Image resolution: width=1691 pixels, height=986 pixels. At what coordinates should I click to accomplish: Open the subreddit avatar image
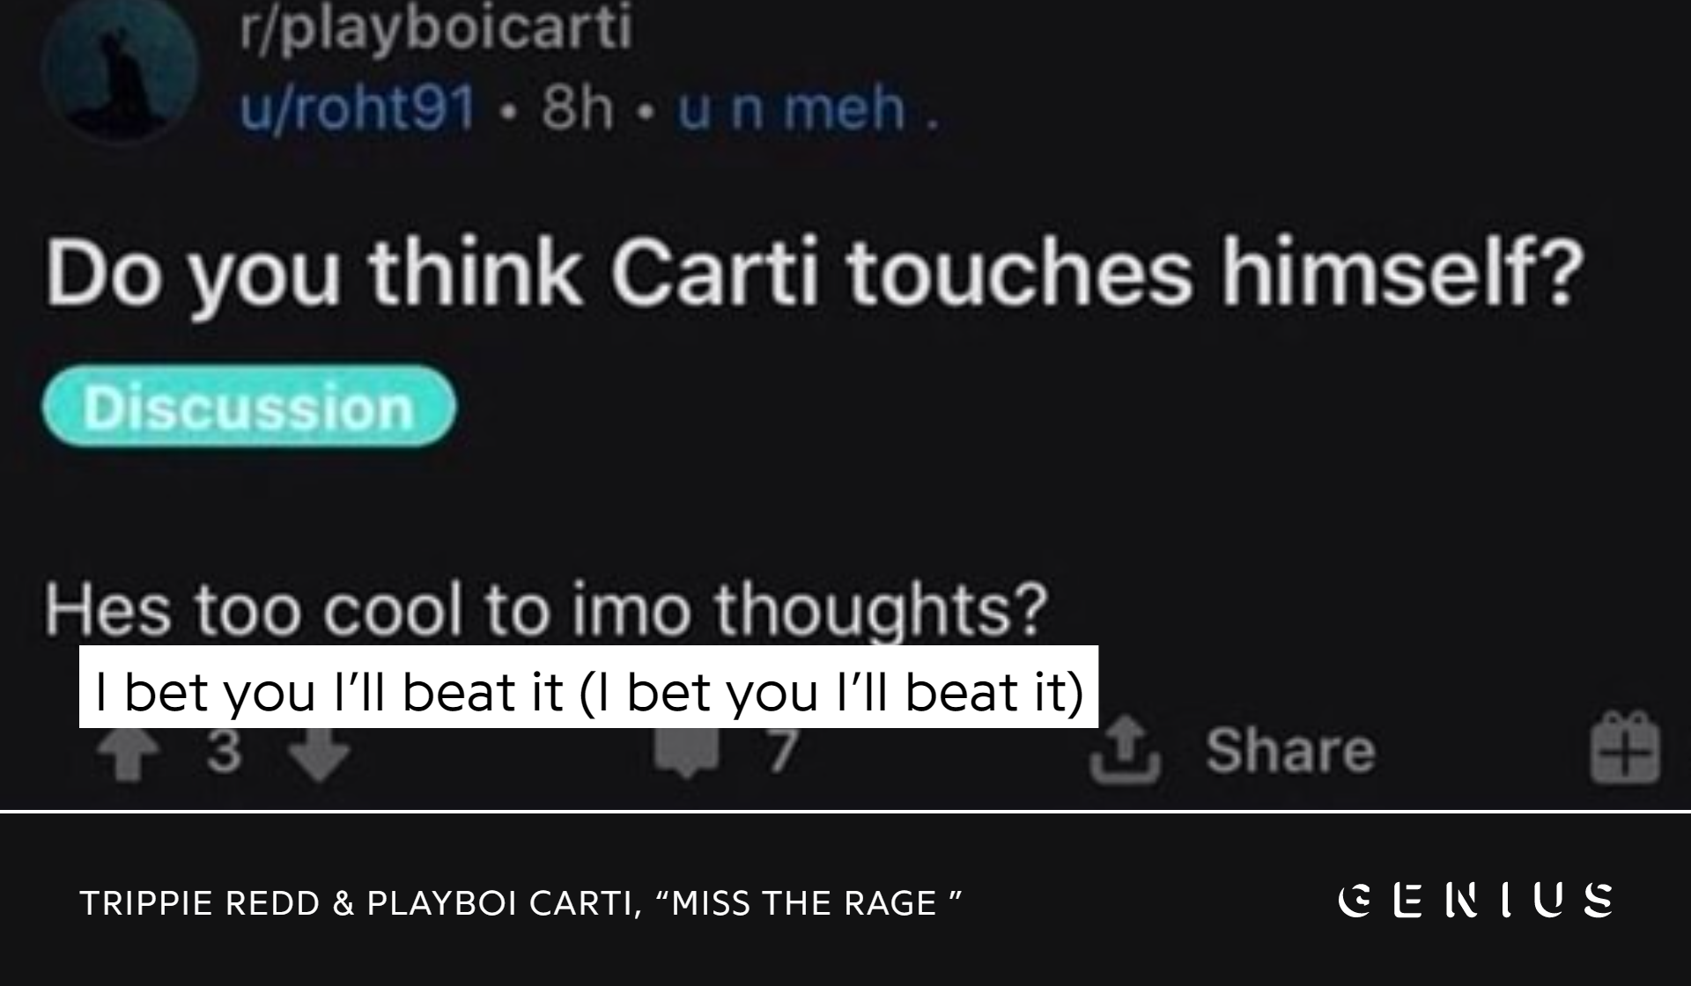(x=120, y=69)
